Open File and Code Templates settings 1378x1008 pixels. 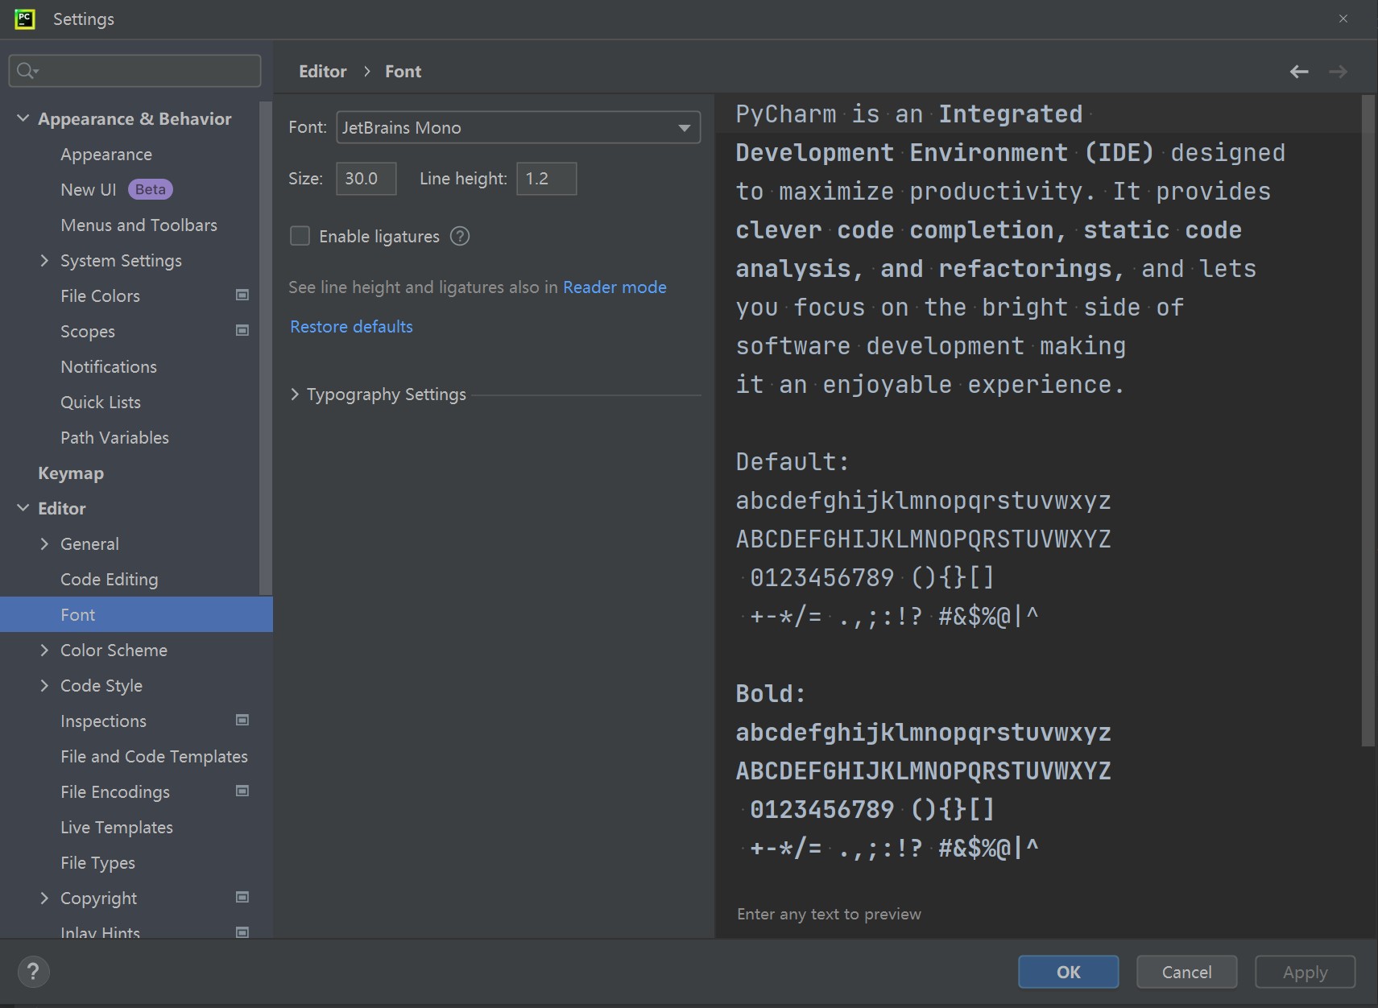[154, 756]
